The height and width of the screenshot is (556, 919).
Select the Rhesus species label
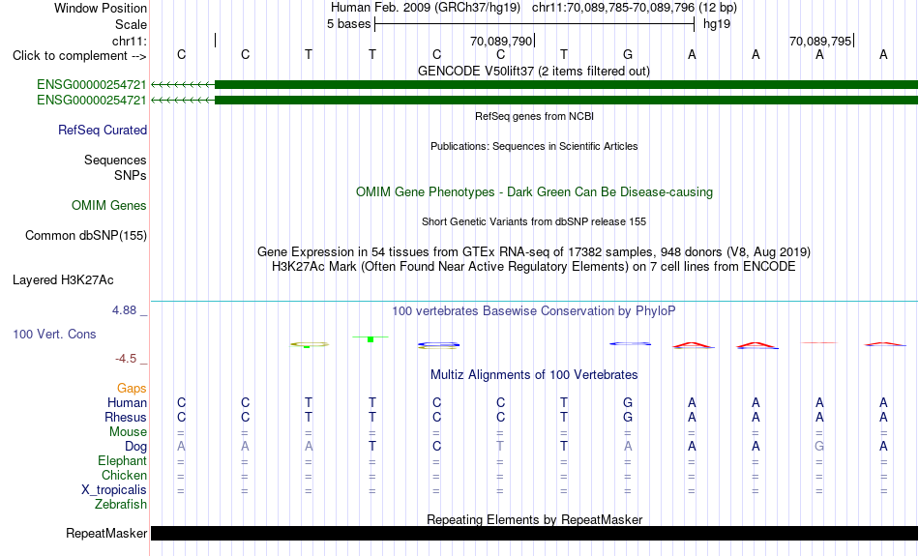click(126, 417)
